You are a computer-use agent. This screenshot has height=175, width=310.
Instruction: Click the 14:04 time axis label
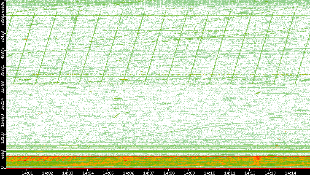pyautogui.click(x=88, y=173)
